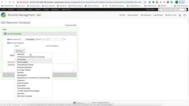The image size is (189, 106).
Task: Open the Immediately period dropdown
Action: (x=31, y=39)
